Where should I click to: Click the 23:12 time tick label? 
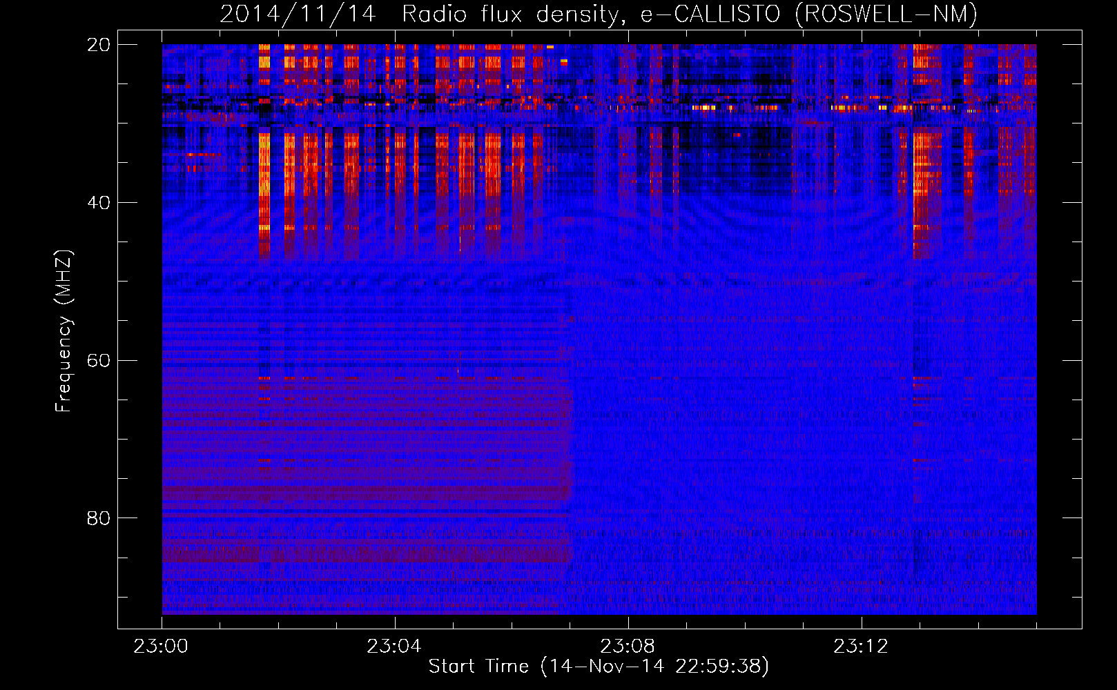(861, 647)
